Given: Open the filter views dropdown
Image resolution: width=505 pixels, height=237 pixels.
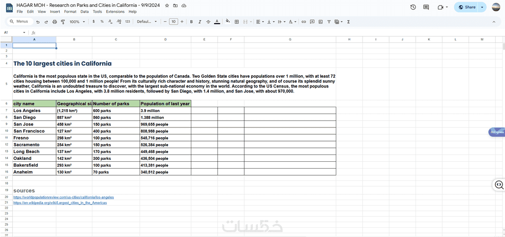Looking at the screenshot, I should coord(338,22).
